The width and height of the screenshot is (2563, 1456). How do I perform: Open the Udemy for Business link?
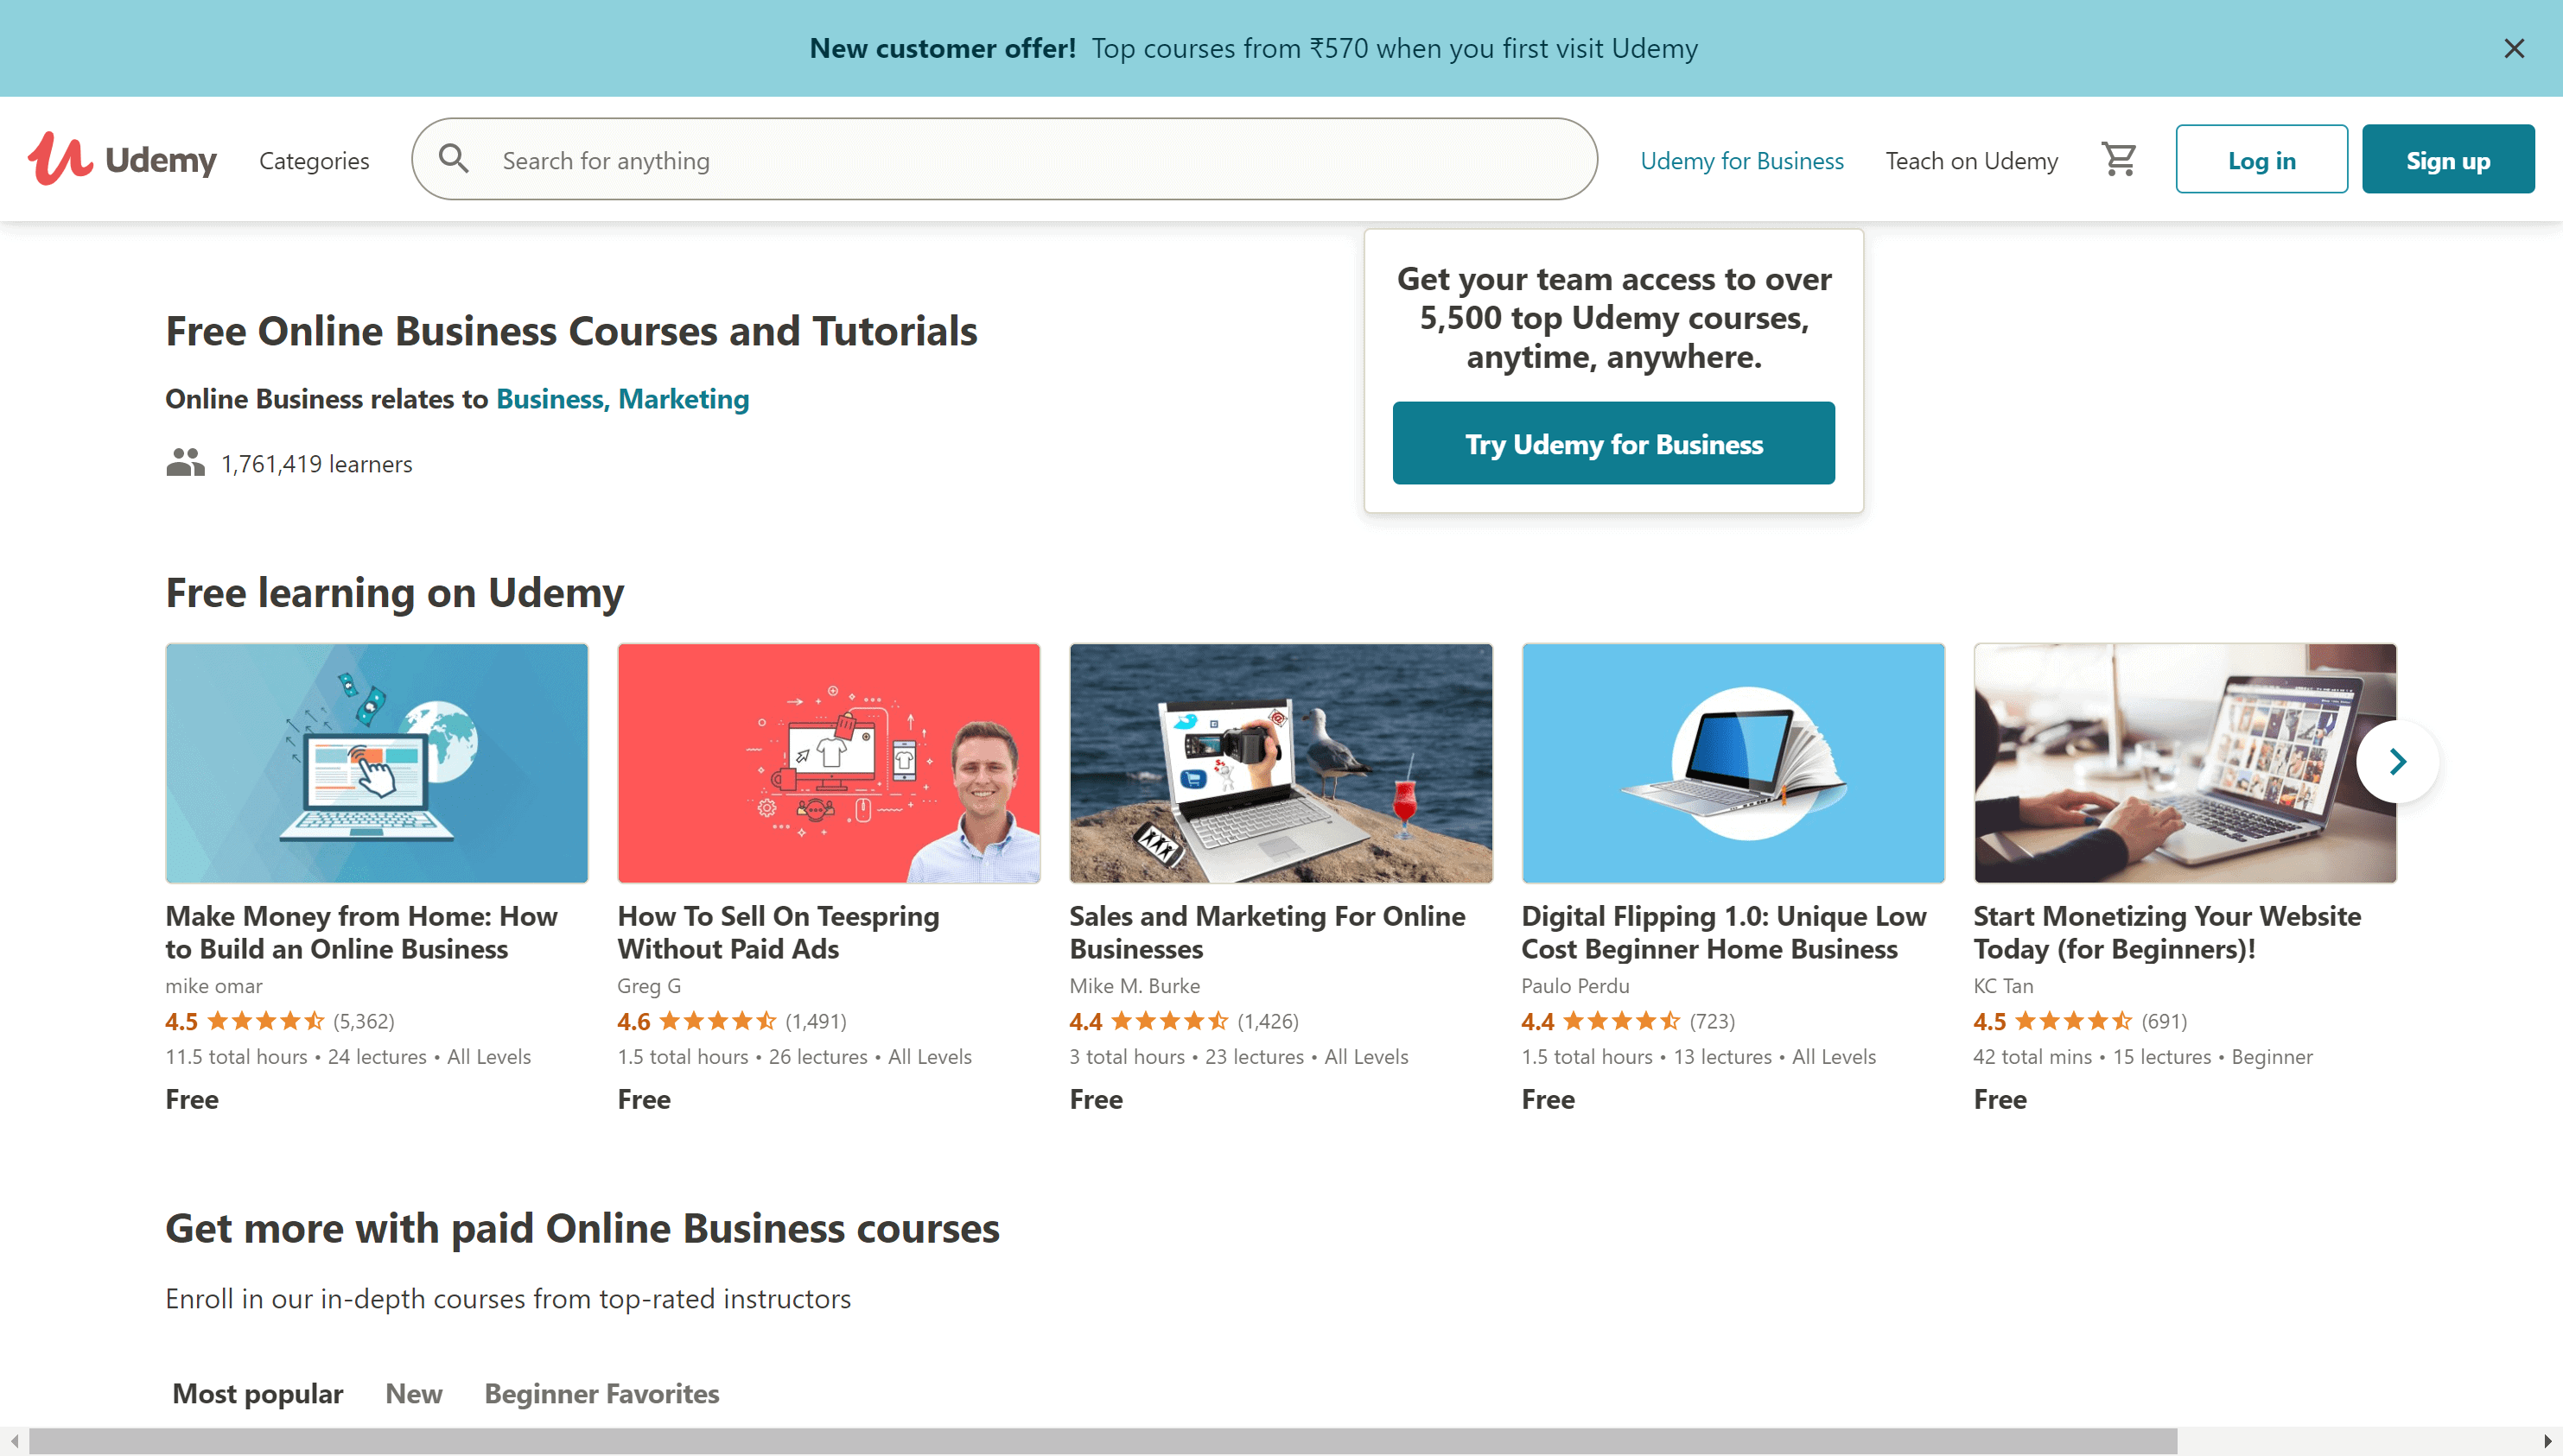1742,160
